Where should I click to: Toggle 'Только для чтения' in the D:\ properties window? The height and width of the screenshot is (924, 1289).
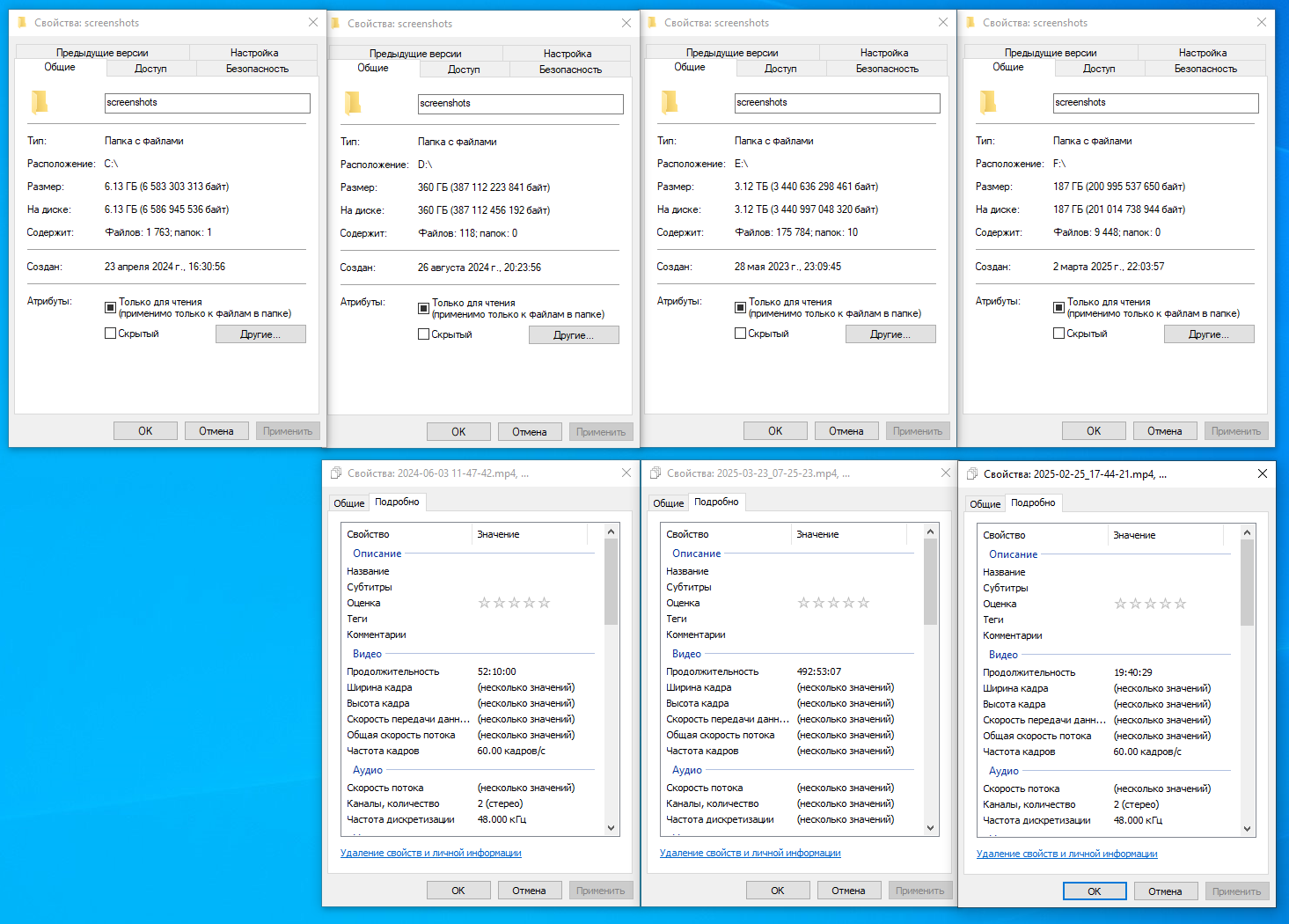[x=424, y=308]
